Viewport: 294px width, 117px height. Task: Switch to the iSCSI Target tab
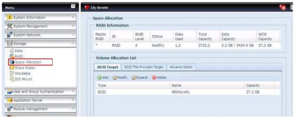[x=107, y=67]
